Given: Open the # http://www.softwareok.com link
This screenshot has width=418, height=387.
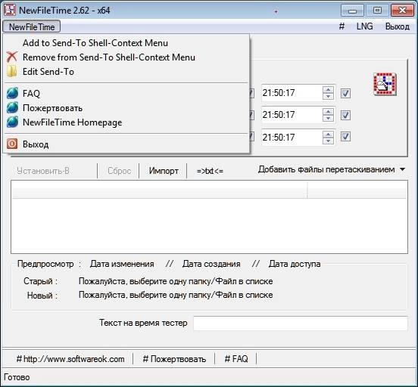Looking at the screenshot, I should pos(70,359).
